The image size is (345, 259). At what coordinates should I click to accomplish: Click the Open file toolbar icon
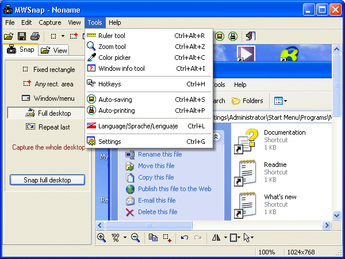click(x=9, y=36)
